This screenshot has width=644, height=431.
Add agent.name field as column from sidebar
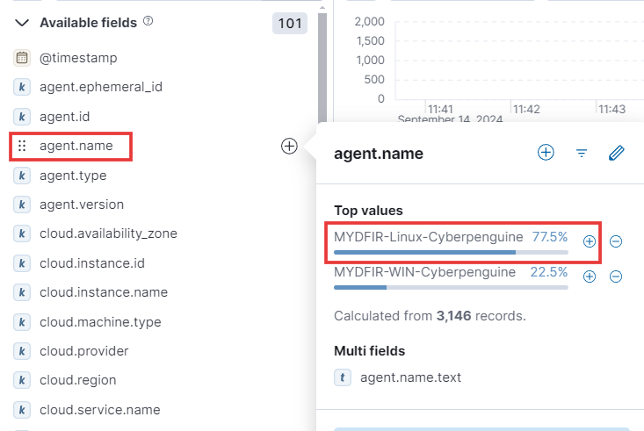point(289,146)
